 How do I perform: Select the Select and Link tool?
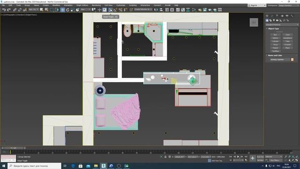15,10
